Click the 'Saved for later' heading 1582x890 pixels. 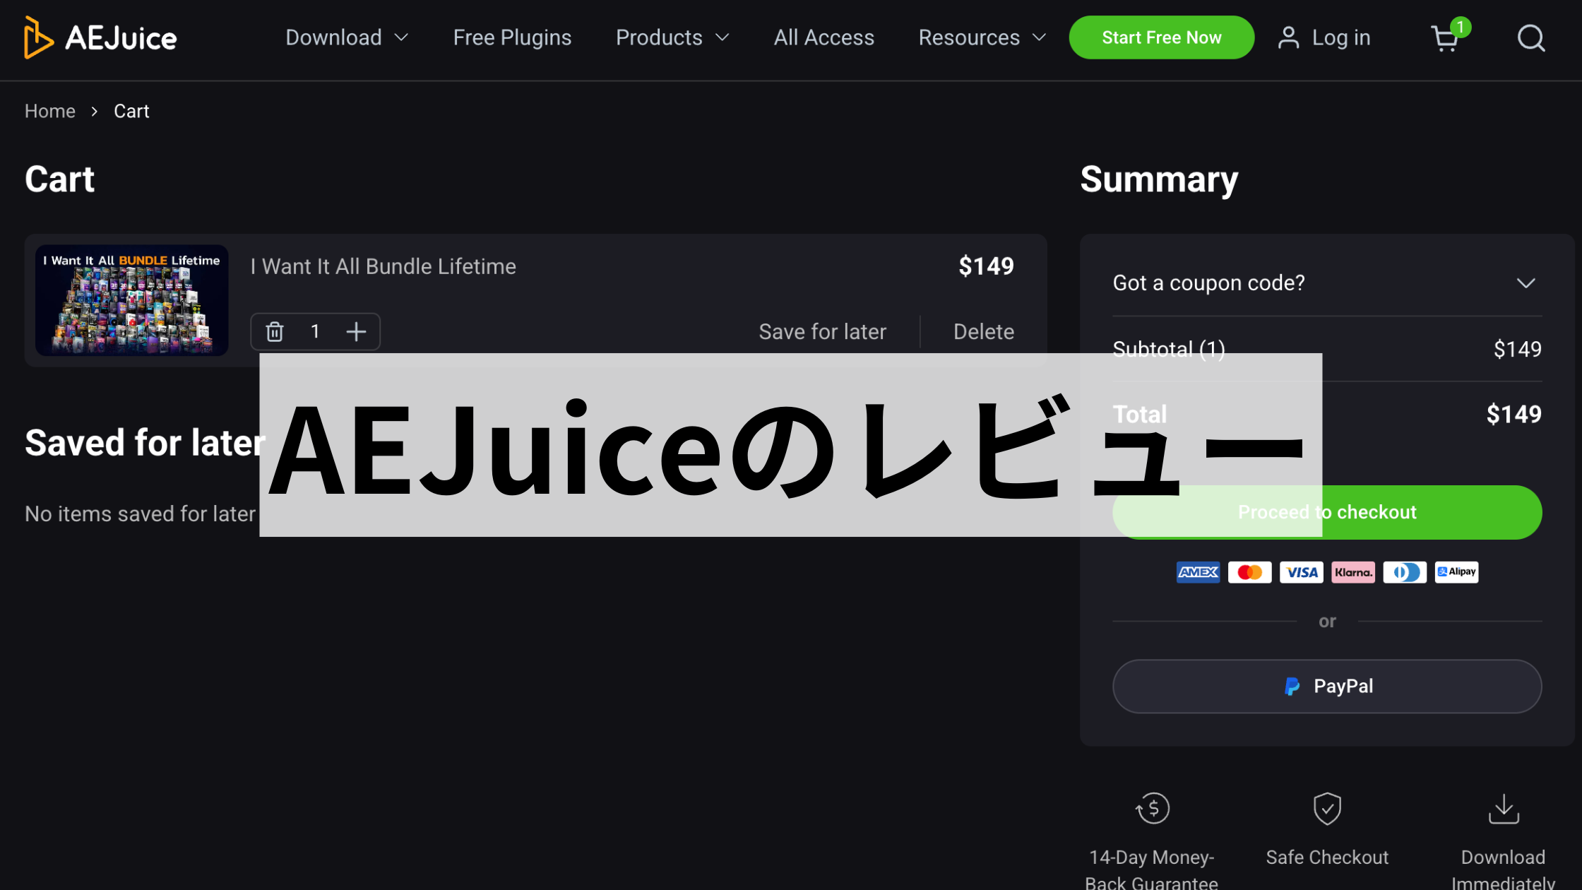point(145,443)
